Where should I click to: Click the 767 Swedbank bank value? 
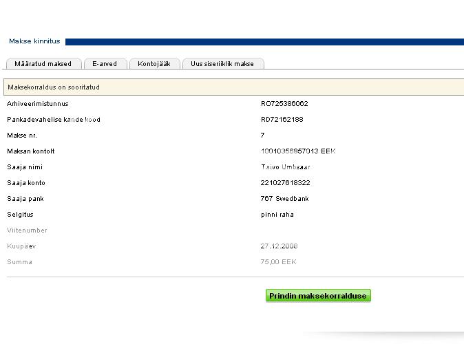point(284,199)
